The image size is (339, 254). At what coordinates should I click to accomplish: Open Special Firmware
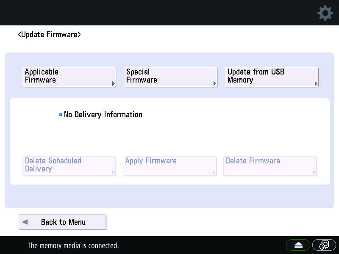tap(170, 77)
